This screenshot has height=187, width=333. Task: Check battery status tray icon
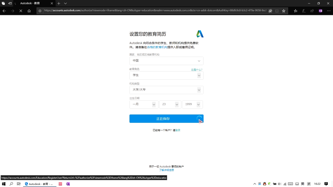275,184
